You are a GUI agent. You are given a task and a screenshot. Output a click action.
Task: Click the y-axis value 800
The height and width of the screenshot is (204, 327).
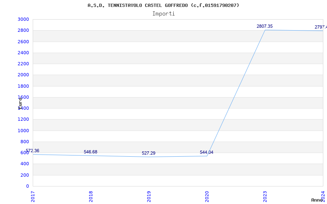(x=25, y=142)
